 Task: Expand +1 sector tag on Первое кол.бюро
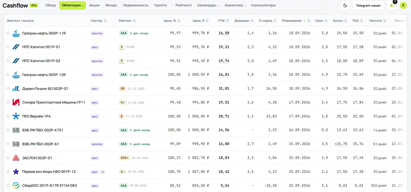(x=103, y=172)
